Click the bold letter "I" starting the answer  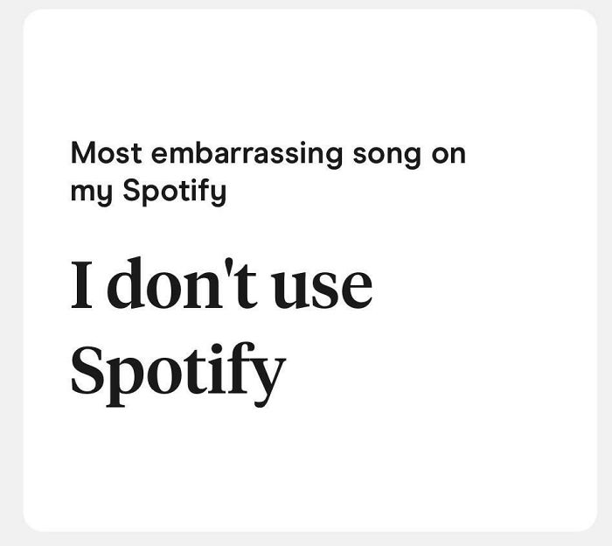[x=82, y=285]
